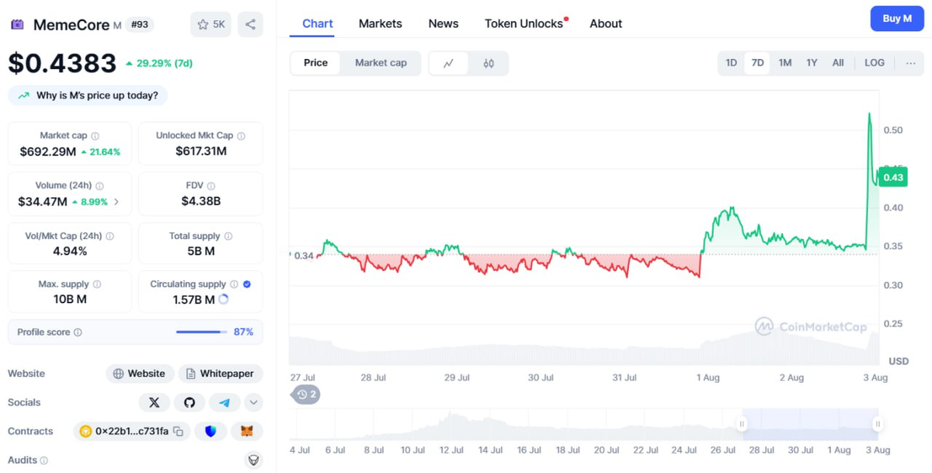Click the blue shield icon in Contracts
The width and height of the screenshot is (932, 473).
(210, 431)
